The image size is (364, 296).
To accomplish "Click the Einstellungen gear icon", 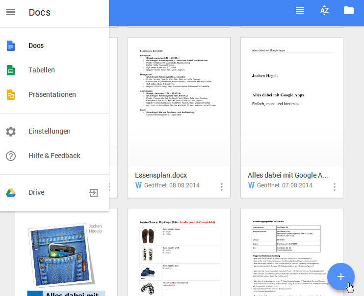I will (x=11, y=131).
